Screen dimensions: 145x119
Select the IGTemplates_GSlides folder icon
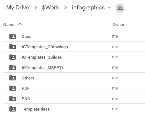13,57
